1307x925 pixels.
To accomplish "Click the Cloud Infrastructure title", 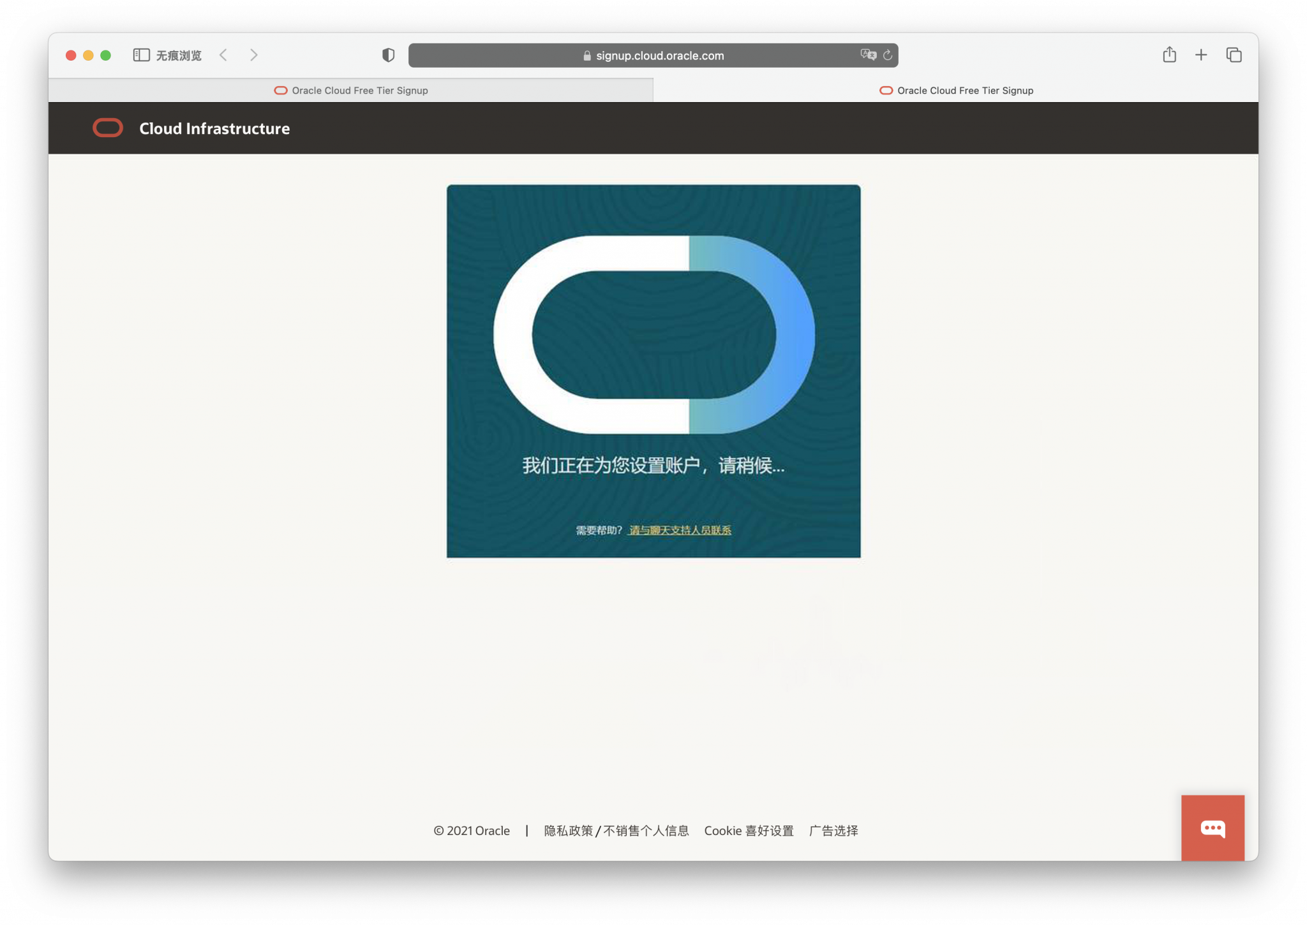I will coord(214,128).
